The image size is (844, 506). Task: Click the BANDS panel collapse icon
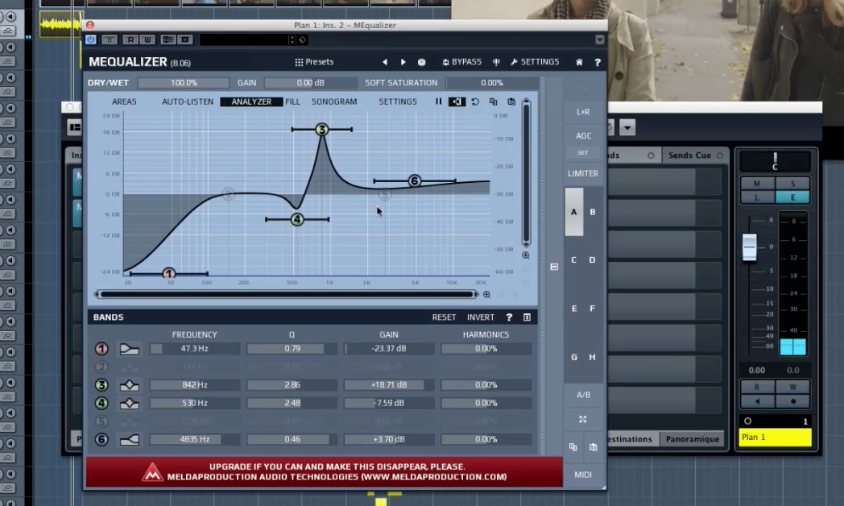click(527, 317)
